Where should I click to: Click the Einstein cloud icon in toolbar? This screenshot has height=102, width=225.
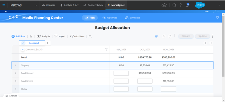tap(157, 36)
